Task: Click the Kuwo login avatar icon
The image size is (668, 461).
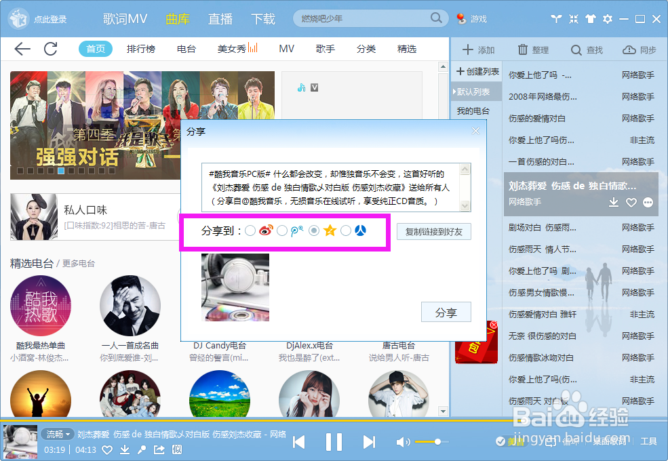Action: click(x=19, y=19)
